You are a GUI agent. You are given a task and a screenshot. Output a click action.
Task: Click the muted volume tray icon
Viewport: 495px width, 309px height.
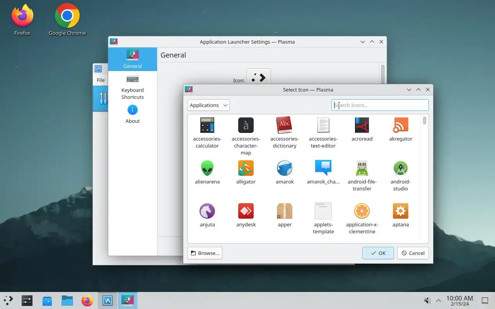click(427, 301)
